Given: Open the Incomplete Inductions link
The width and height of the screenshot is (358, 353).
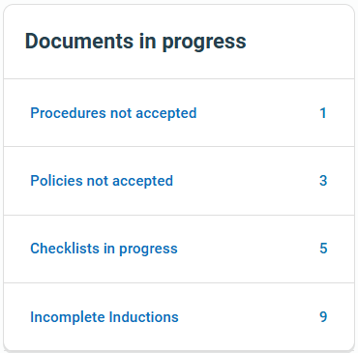Looking at the screenshot, I should [104, 317].
